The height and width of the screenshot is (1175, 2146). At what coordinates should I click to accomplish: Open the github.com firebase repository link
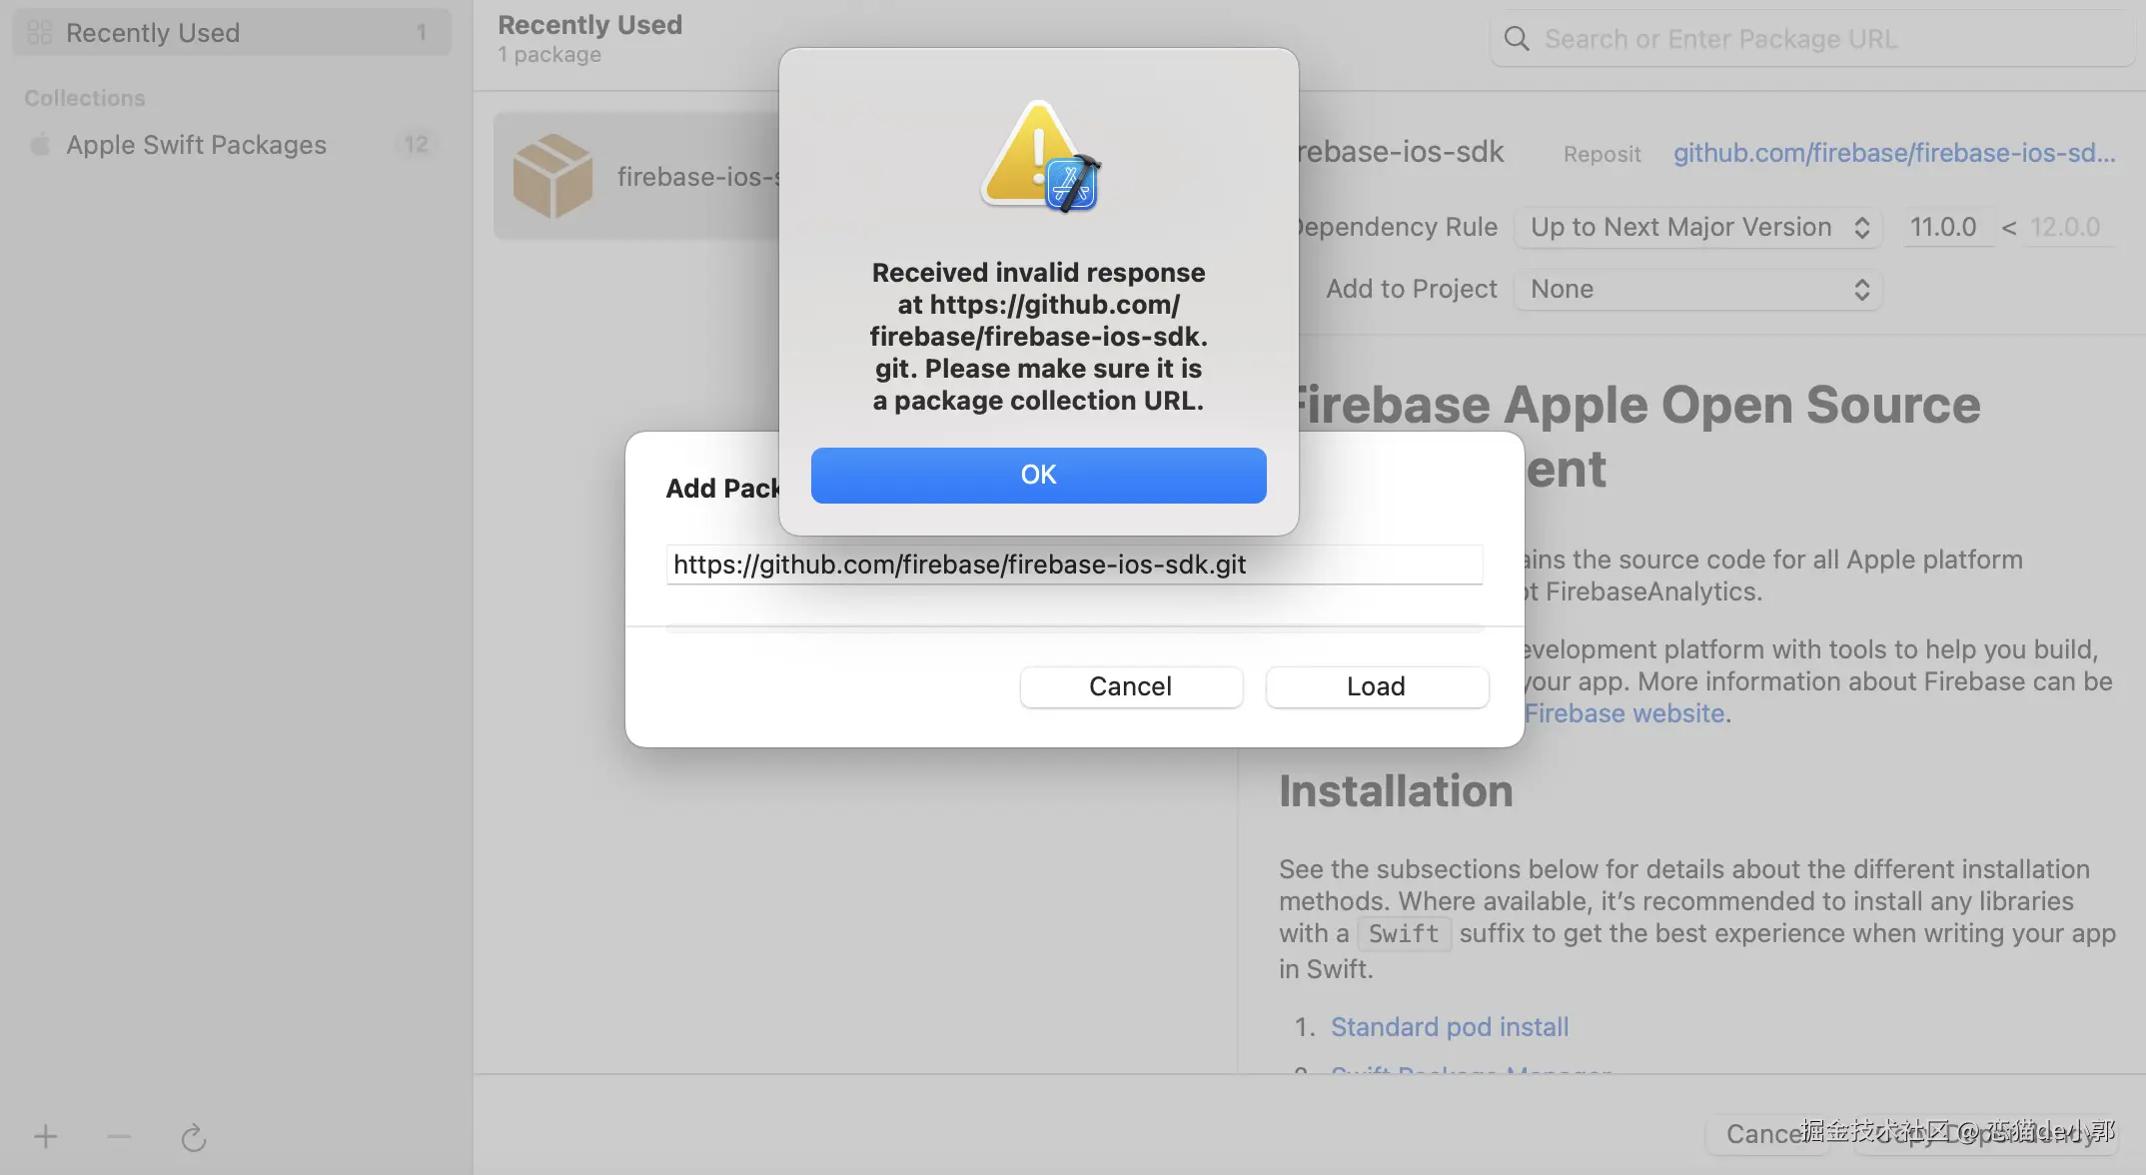[x=1894, y=153]
